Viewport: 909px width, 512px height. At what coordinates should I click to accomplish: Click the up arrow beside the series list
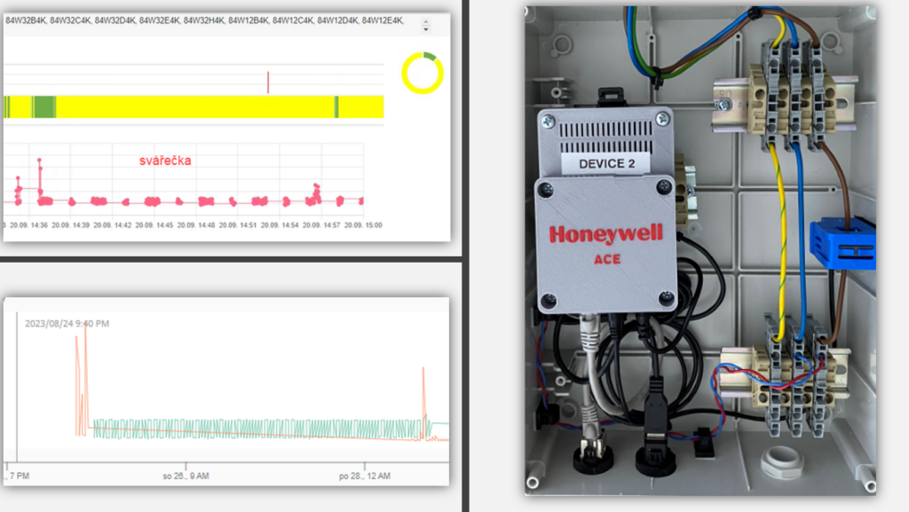click(x=425, y=20)
